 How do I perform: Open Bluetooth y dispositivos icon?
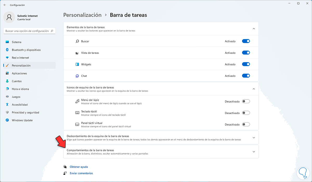(7, 50)
